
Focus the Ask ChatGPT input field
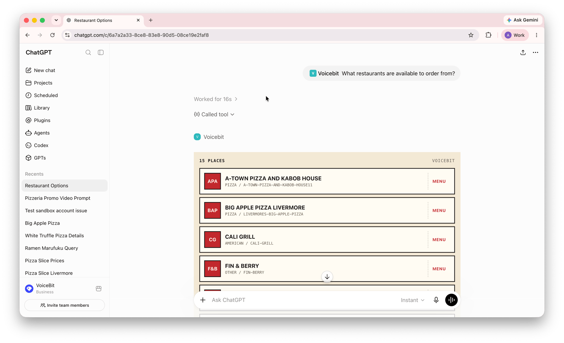303,300
